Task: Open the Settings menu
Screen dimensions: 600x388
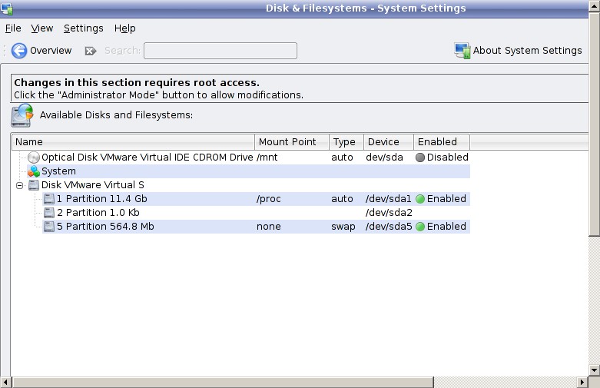Action: (83, 28)
